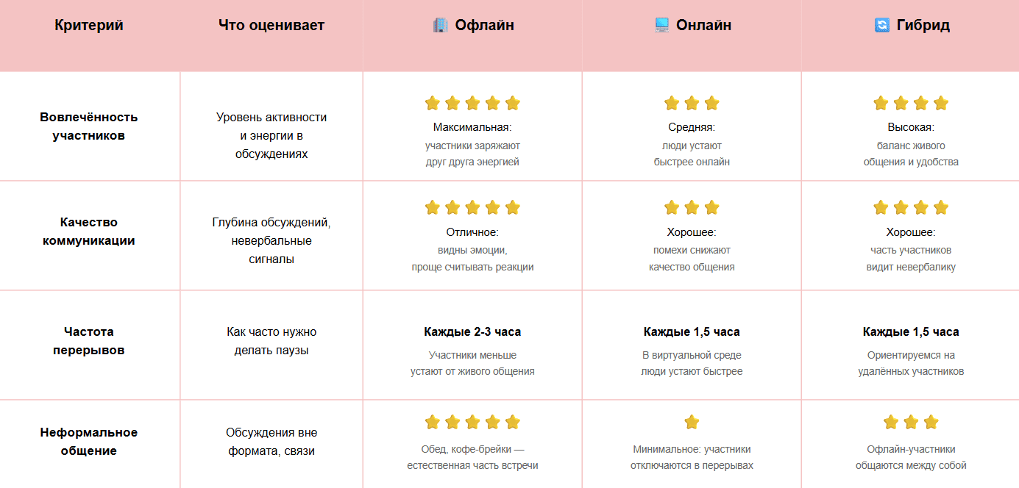Click the Каждые 1,5 часа text under Онлайн
Screen dimensions: 1019x488
tap(692, 332)
